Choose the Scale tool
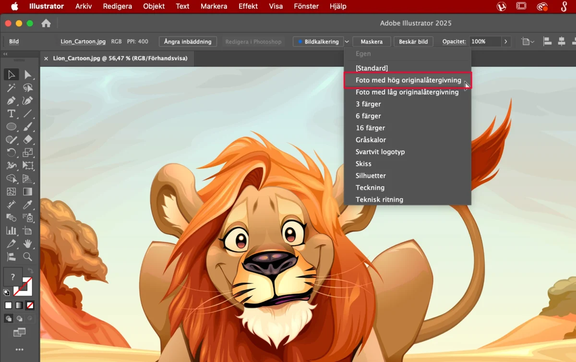The height and width of the screenshot is (362, 576). [x=28, y=153]
